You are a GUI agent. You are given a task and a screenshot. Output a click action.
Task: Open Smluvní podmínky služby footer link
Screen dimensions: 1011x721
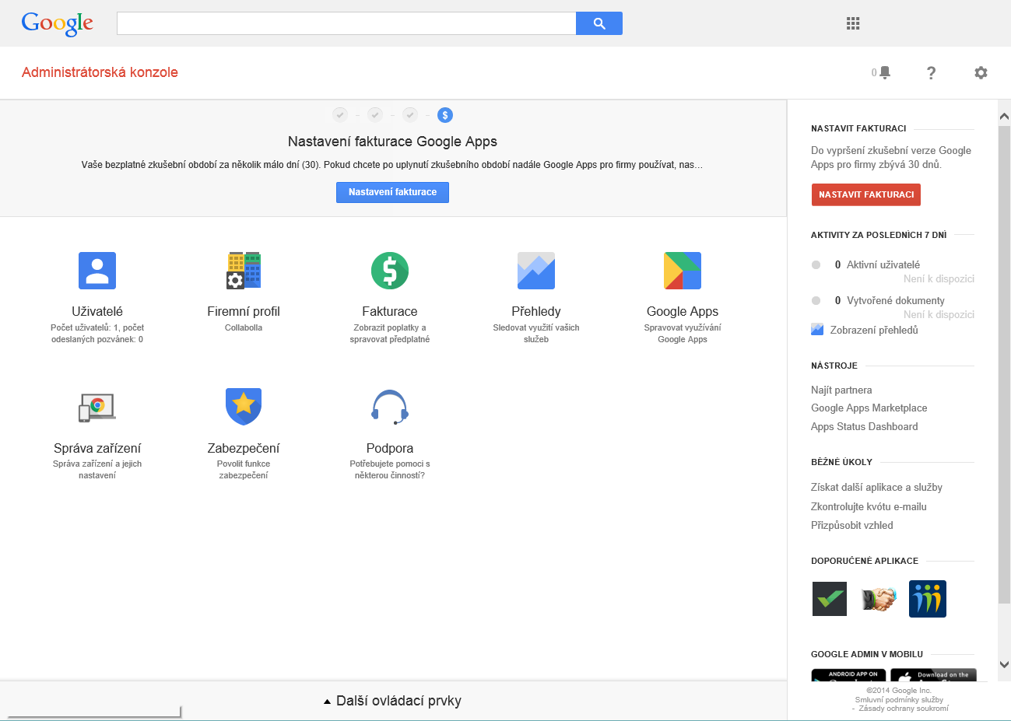click(x=899, y=699)
